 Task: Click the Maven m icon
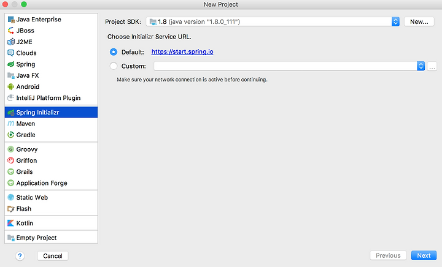[11, 124]
